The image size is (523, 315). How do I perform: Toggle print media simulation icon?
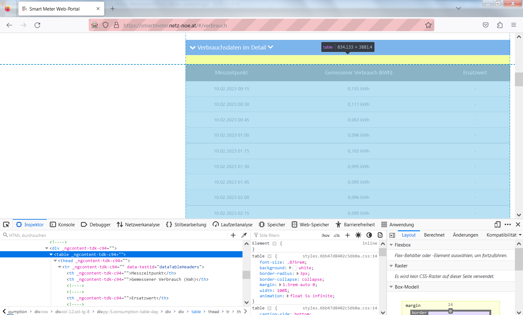[x=380, y=235]
